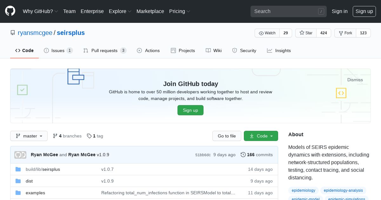The height and width of the screenshot is (200, 381).
Task: Click the folder icon for build/lib/seirsplus
Action: click(x=18, y=169)
